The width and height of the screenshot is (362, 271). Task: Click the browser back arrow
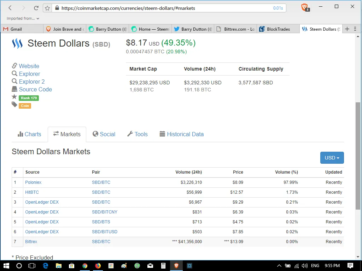(x=10, y=8)
